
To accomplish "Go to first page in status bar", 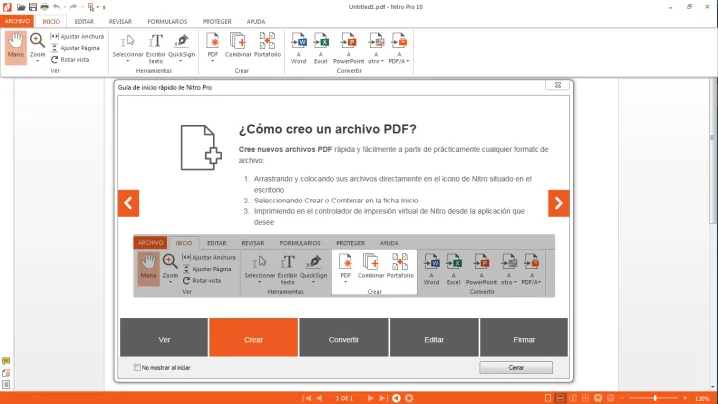I will click(307, 398).
